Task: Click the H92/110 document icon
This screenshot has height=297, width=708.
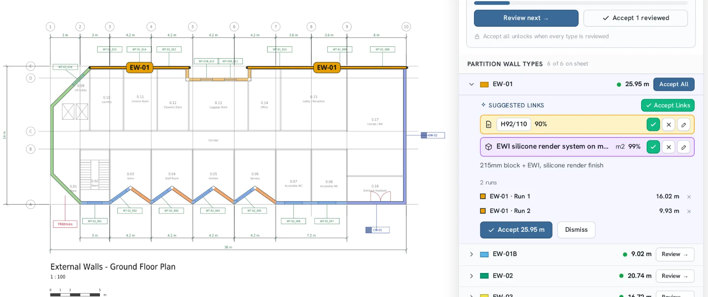Action: [x=489, y=124]
